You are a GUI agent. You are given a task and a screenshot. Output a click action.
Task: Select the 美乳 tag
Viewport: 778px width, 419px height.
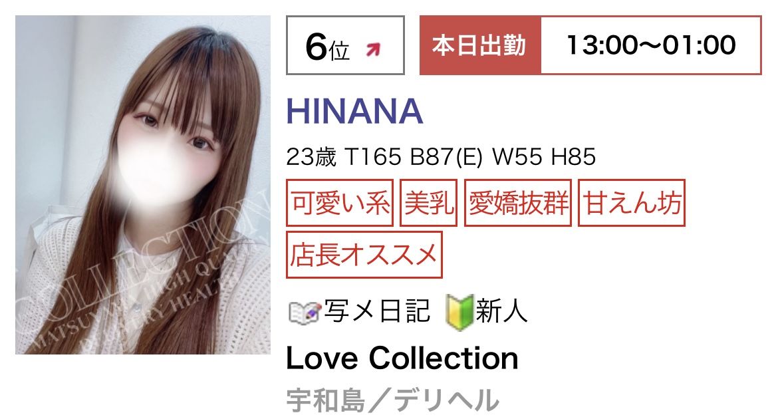point(429,203)
